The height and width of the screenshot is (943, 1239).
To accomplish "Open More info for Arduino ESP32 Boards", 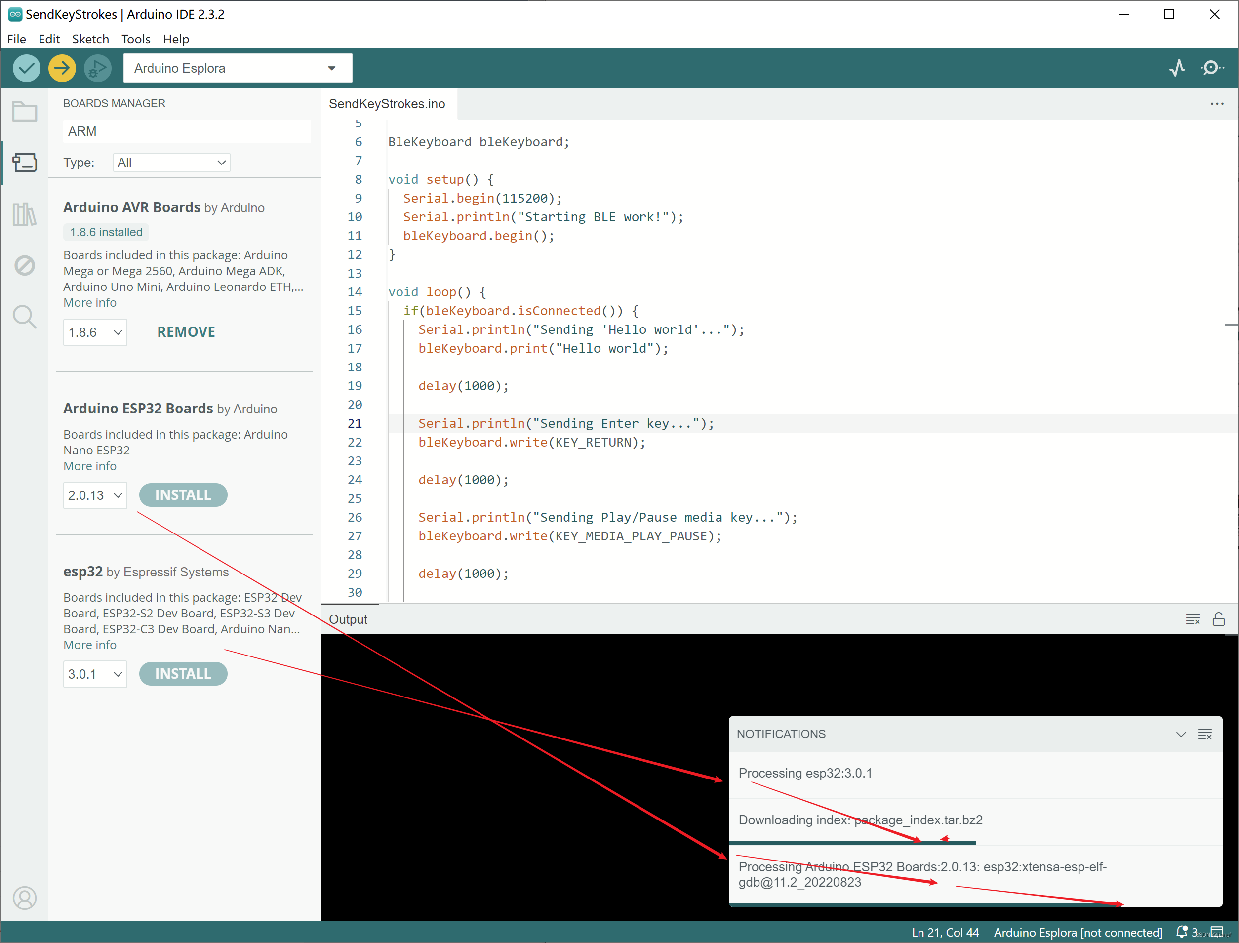I will (90, 466).
